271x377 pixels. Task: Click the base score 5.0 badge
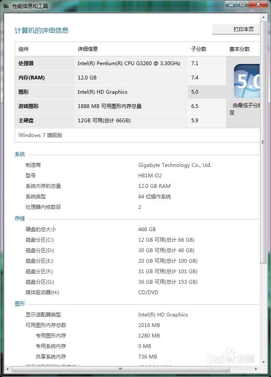click(x=247, y=81)
